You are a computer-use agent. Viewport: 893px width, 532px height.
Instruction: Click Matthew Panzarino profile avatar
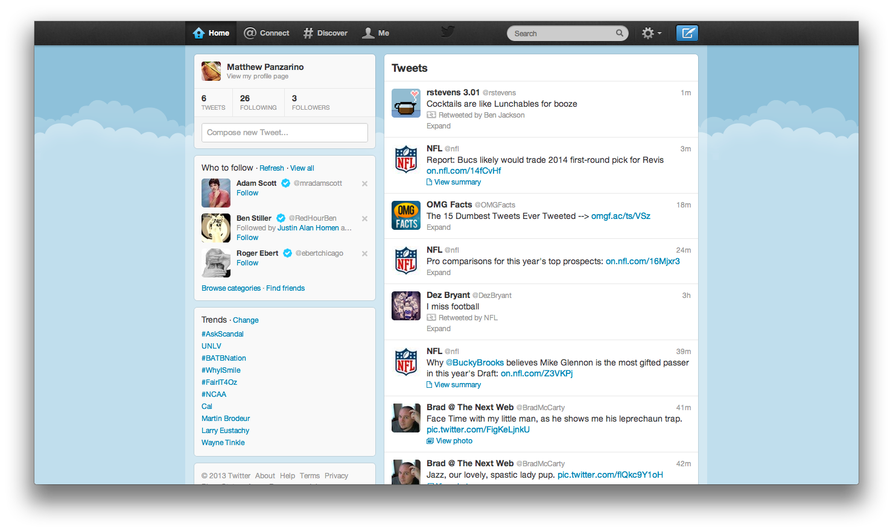(x=211, y=71)
